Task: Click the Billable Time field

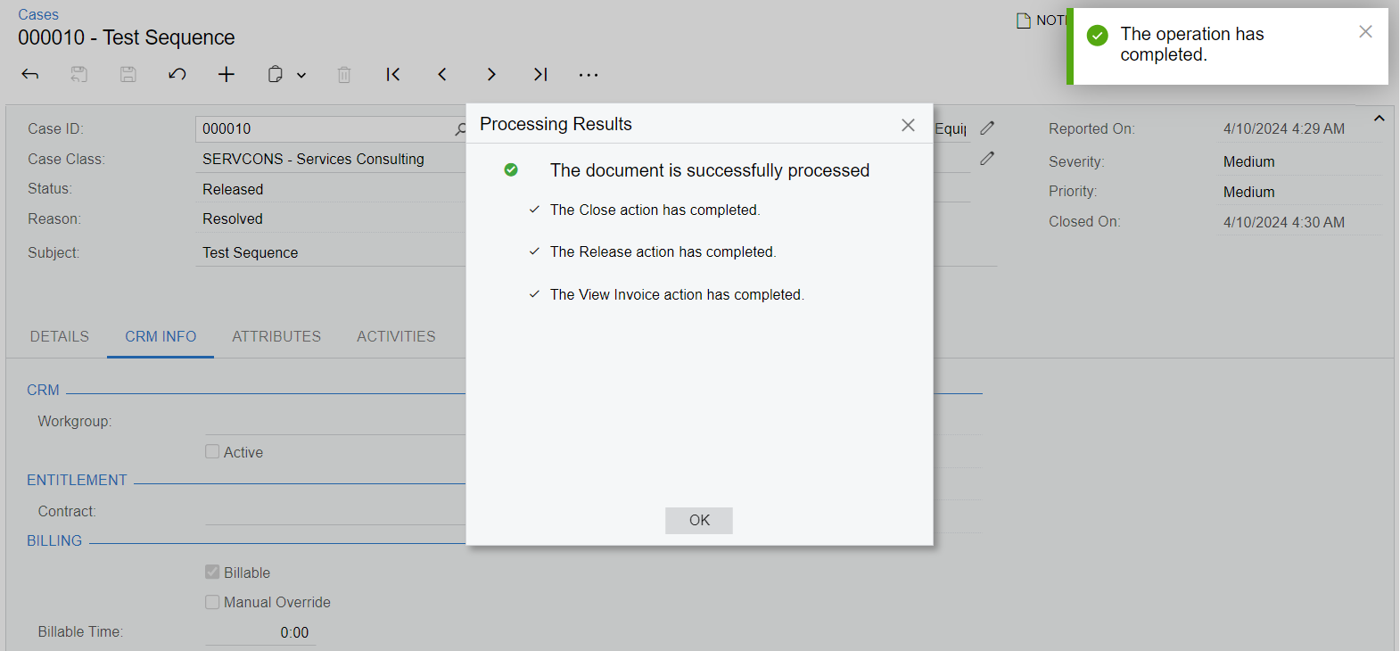Action: (260, 632)
